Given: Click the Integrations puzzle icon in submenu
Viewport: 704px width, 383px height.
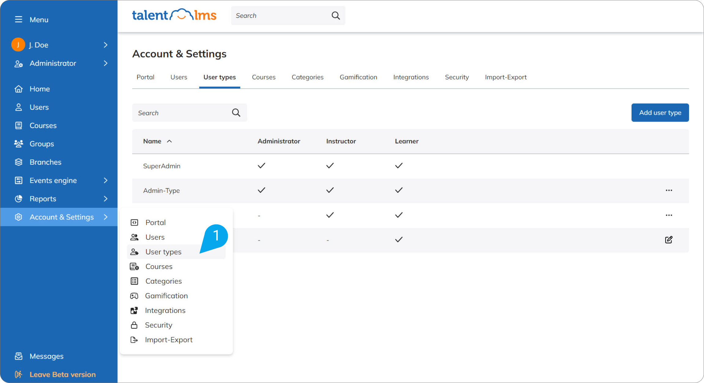Looking at the screenshot, I should coord(134,311).
